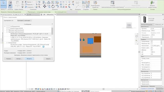This screenshot has height=92, width=164.
Task: Activate Mirror – Draw Axis tool
Action: 57,2
